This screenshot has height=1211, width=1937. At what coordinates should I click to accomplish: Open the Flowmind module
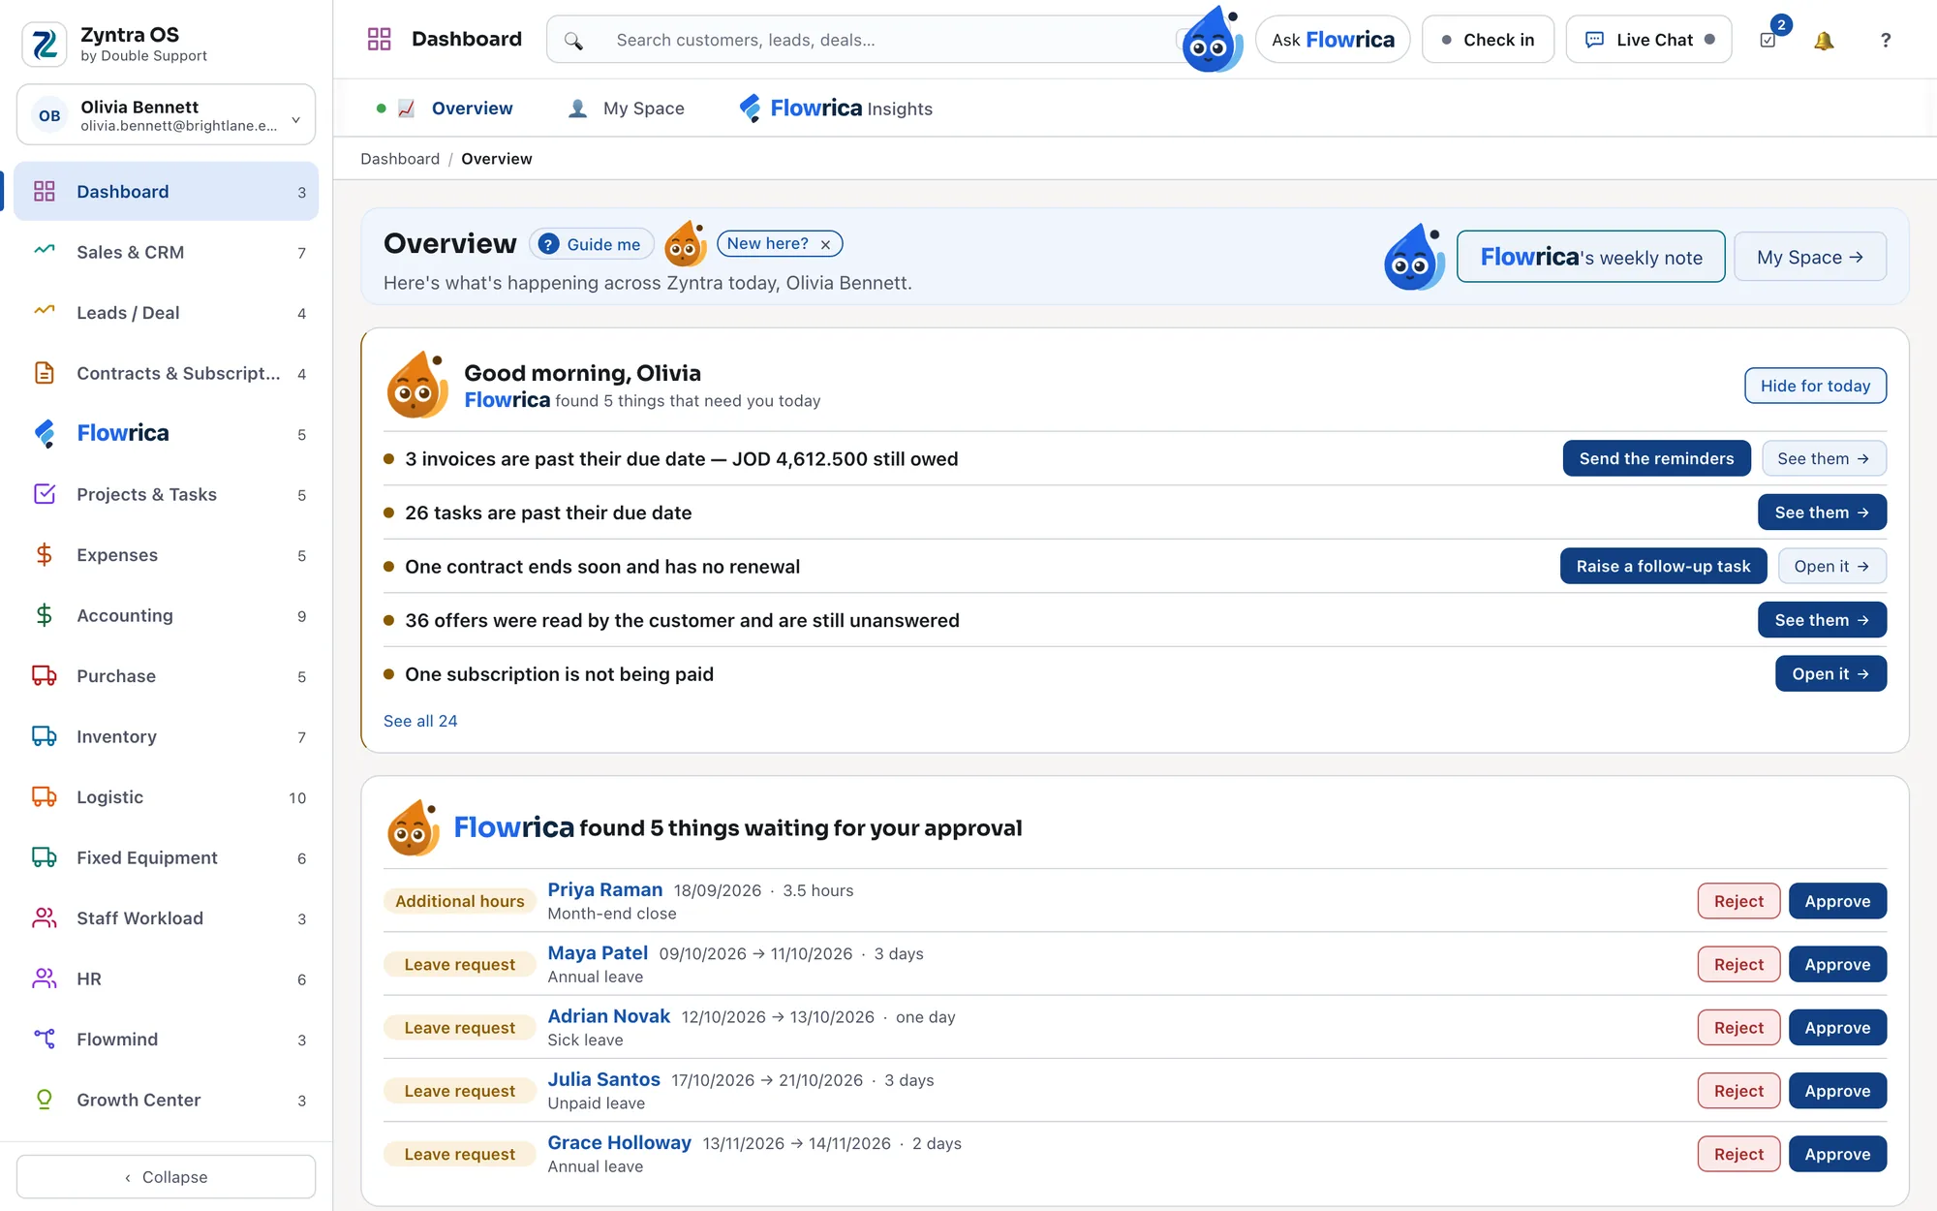tap(167, 1040)
